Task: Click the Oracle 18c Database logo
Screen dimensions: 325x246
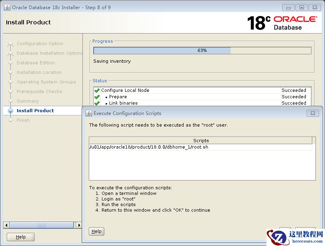Action: 282,23
